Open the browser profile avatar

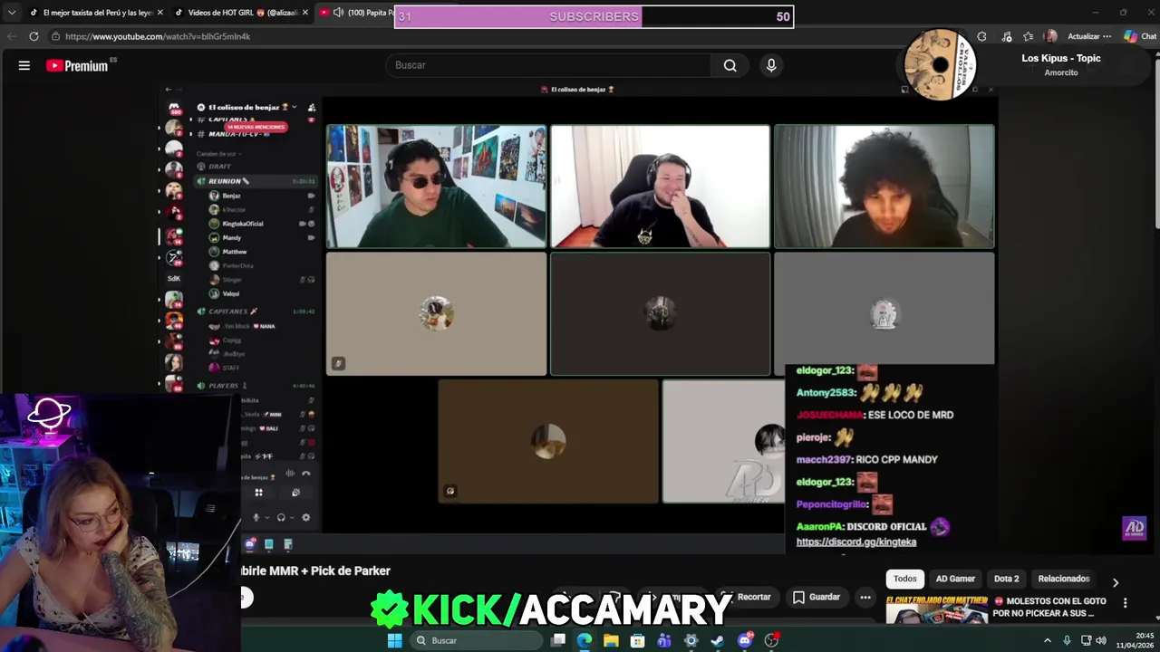click(x=1050, y=36)
